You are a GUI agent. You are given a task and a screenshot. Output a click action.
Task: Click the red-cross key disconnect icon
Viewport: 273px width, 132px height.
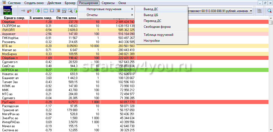(x=29, y=11)
